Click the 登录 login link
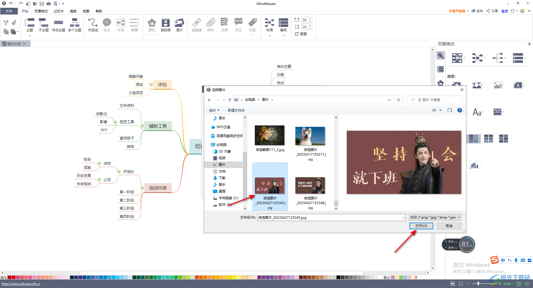The image size is (533, 288). click(504, 11)
